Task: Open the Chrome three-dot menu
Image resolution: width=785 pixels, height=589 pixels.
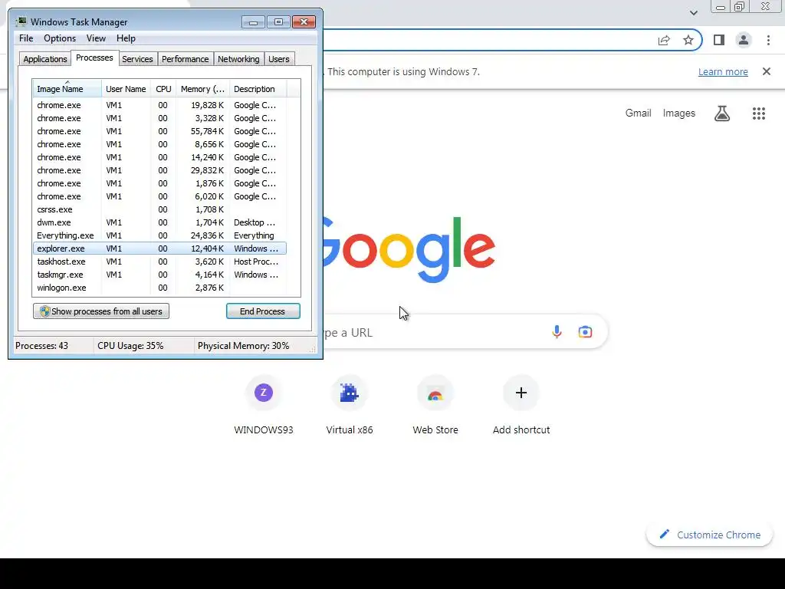Action: [768, 40]
